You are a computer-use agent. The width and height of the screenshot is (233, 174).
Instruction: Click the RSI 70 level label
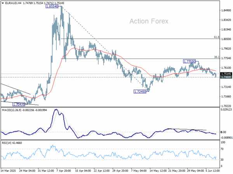[222, 149]
